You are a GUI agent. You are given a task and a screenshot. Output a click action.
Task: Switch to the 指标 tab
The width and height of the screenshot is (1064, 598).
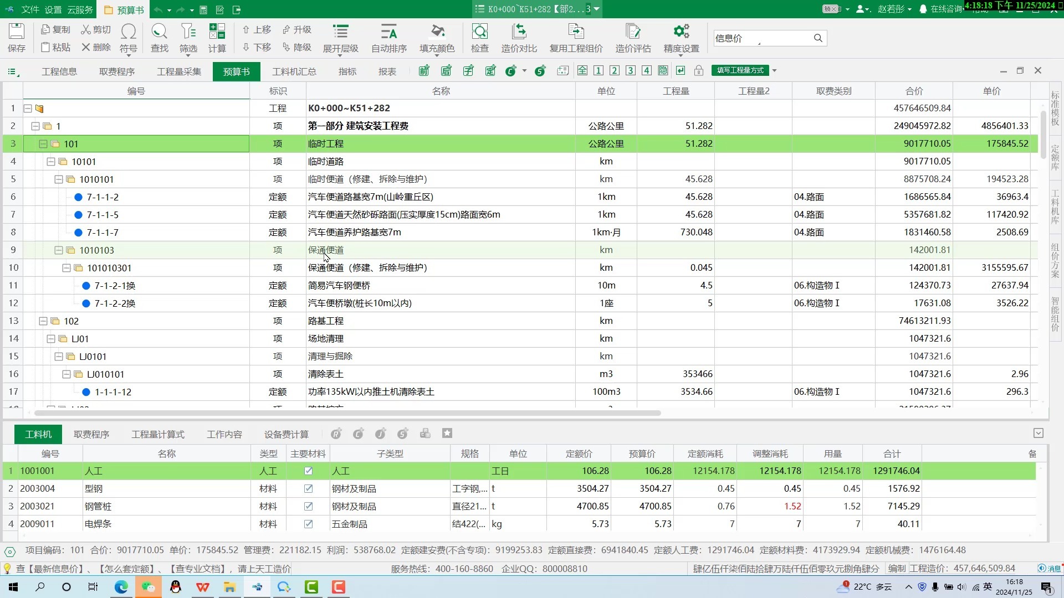click(x=347, y=71)
